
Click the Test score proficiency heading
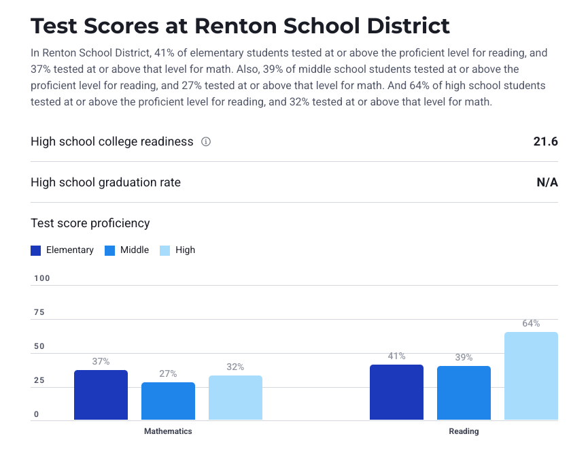[x=90, y=223]
